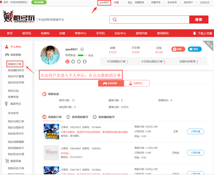
Task: Click the level badge beside zpw8821
Action: click(82, 49)
